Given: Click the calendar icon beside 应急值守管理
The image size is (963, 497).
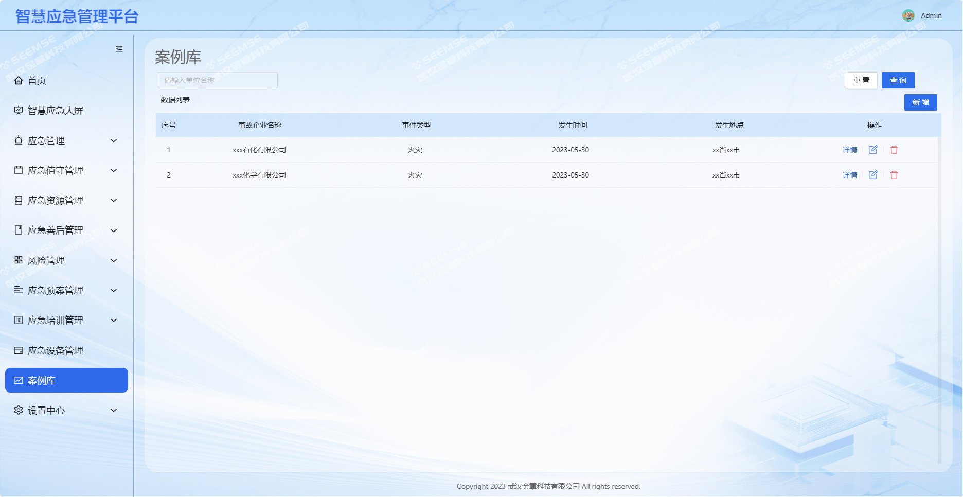Looking at the screenshot, I should click(19, 170).
